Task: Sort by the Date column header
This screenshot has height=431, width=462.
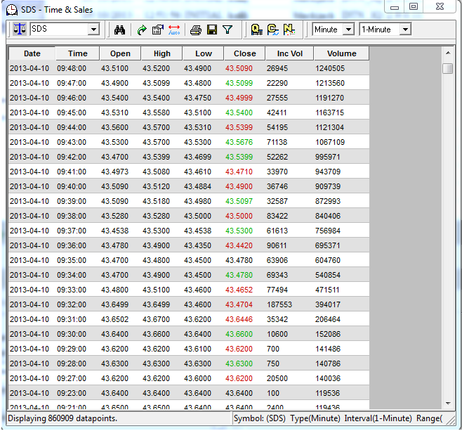Action: [x=32, y=53]
